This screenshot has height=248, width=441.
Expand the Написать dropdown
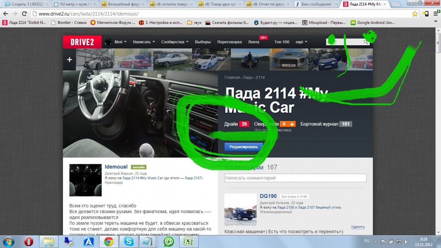[x=144, y=42]
